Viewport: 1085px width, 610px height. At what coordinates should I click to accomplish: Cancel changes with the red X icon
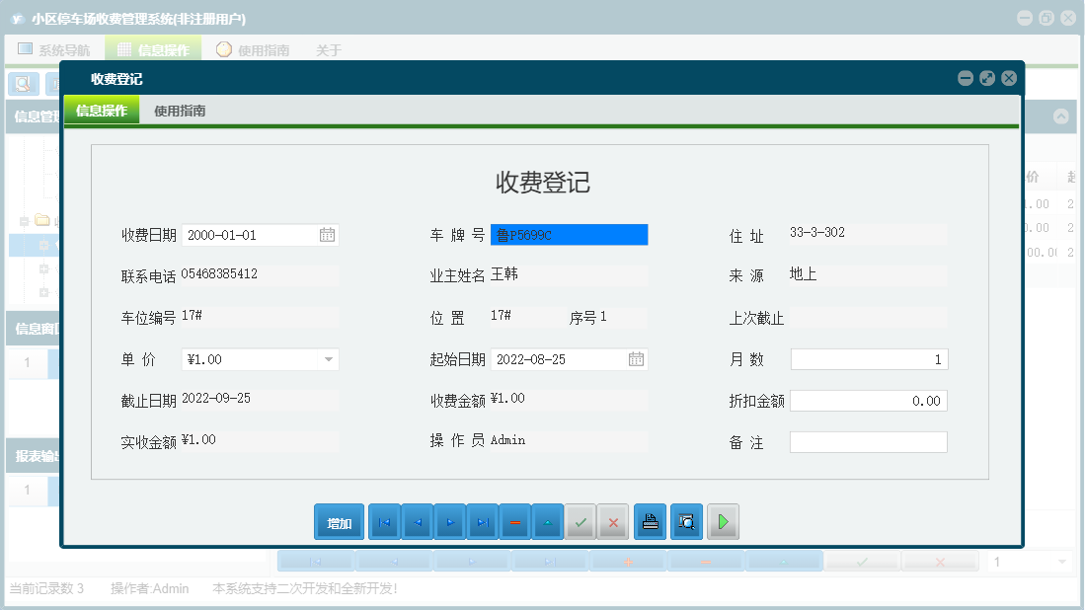pos(613,522)
